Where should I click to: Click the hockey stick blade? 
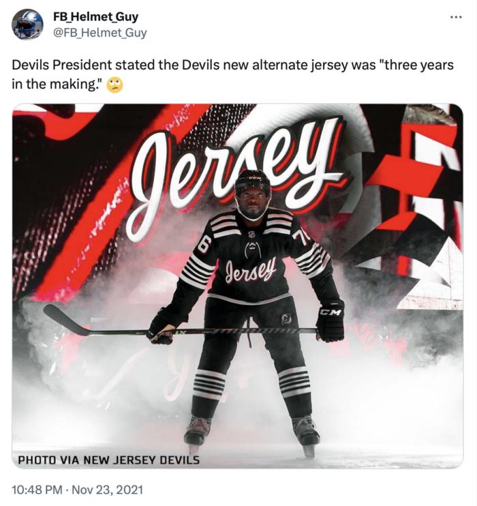(66, 320)
